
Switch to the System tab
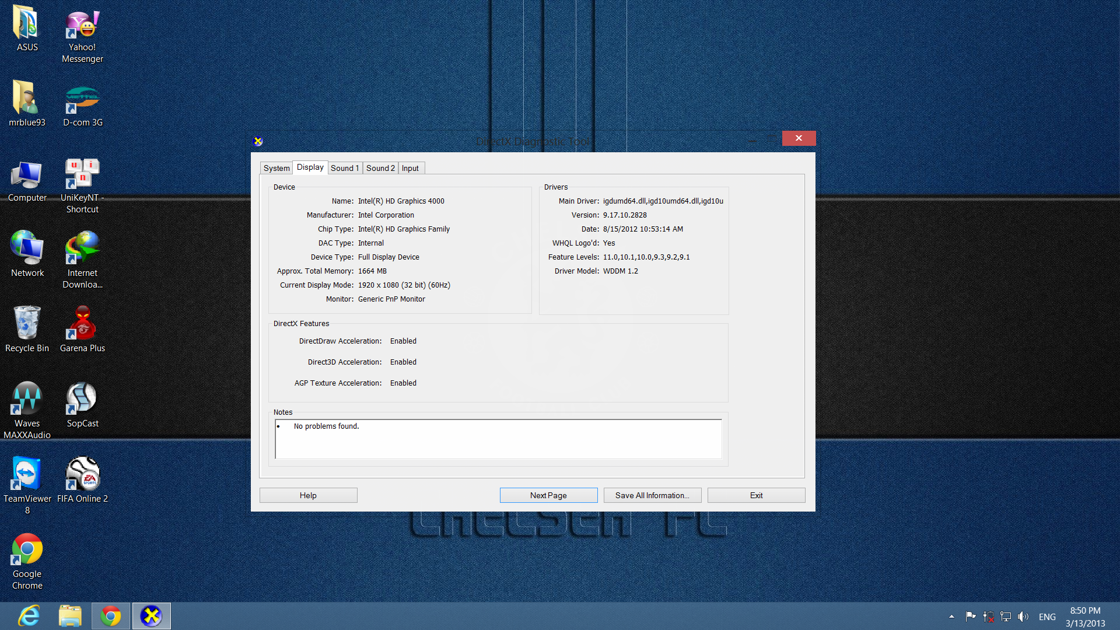click(x=276, y=168)
